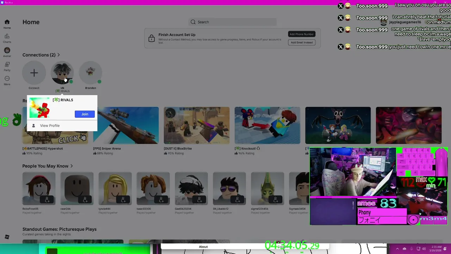Open rawr2ds's avatar card
The image size is (451, 254).
point(77,188)
